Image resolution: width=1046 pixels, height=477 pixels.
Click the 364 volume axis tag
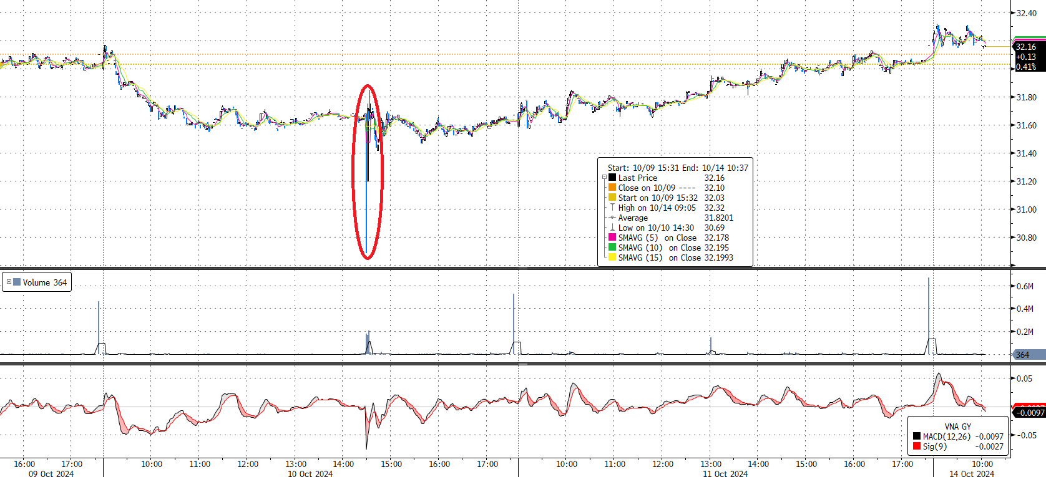click(1029, 355)
